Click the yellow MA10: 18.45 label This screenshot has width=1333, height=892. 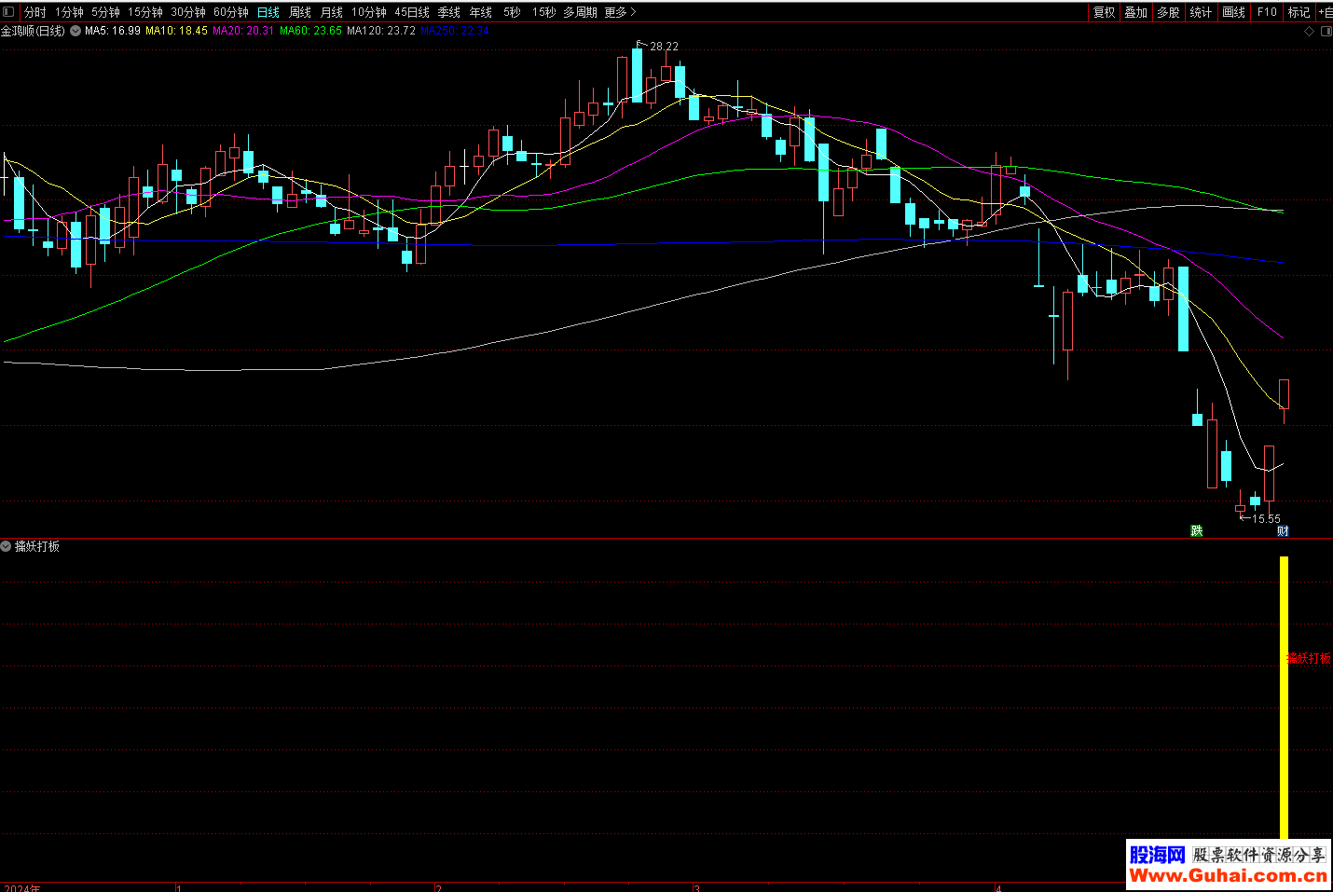[x=176, y=31]
